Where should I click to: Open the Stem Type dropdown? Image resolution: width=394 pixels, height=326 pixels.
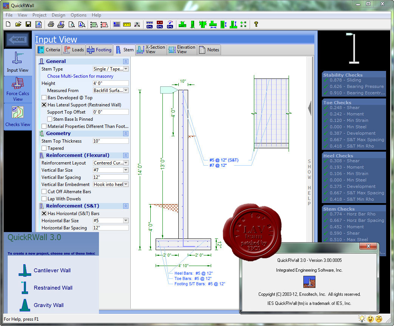click(x=126, y=69)
